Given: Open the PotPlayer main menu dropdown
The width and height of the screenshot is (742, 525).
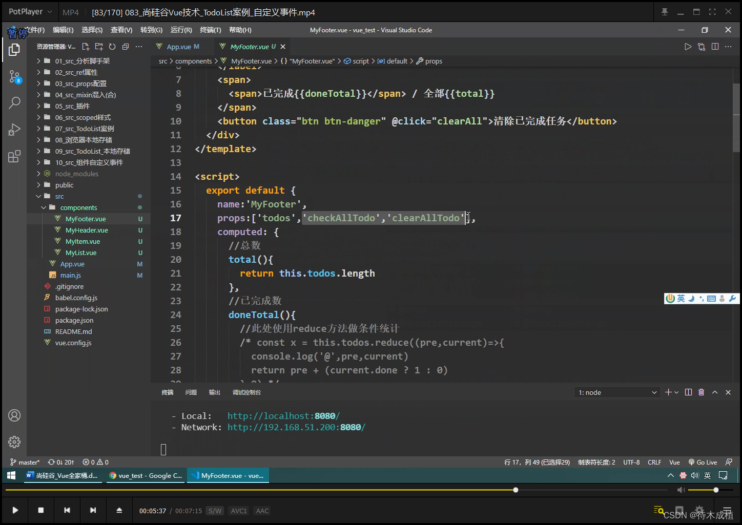Looking at the screenshot, I should coord(30,12).
